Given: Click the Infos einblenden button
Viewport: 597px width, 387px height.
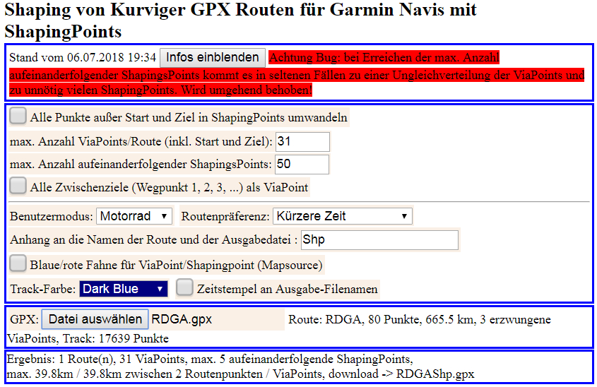Looking at the screenshot, I should (x=212, y=57).
